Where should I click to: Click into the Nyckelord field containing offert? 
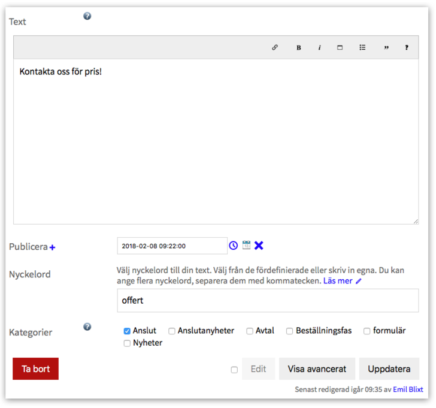click(267, 300)
